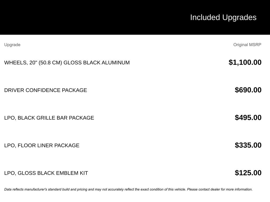This screenshot has height=202, width=270.
Task: Click the $690.00 price
Action: tap(248, 90)
